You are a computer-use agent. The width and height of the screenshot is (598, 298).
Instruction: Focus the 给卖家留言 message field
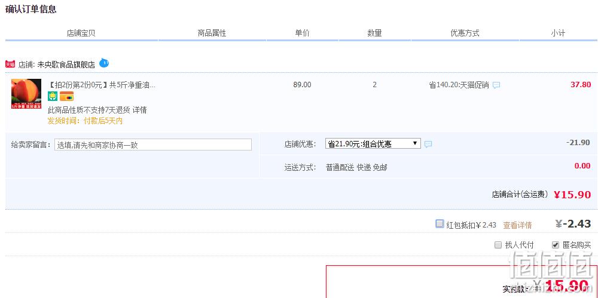153,145
